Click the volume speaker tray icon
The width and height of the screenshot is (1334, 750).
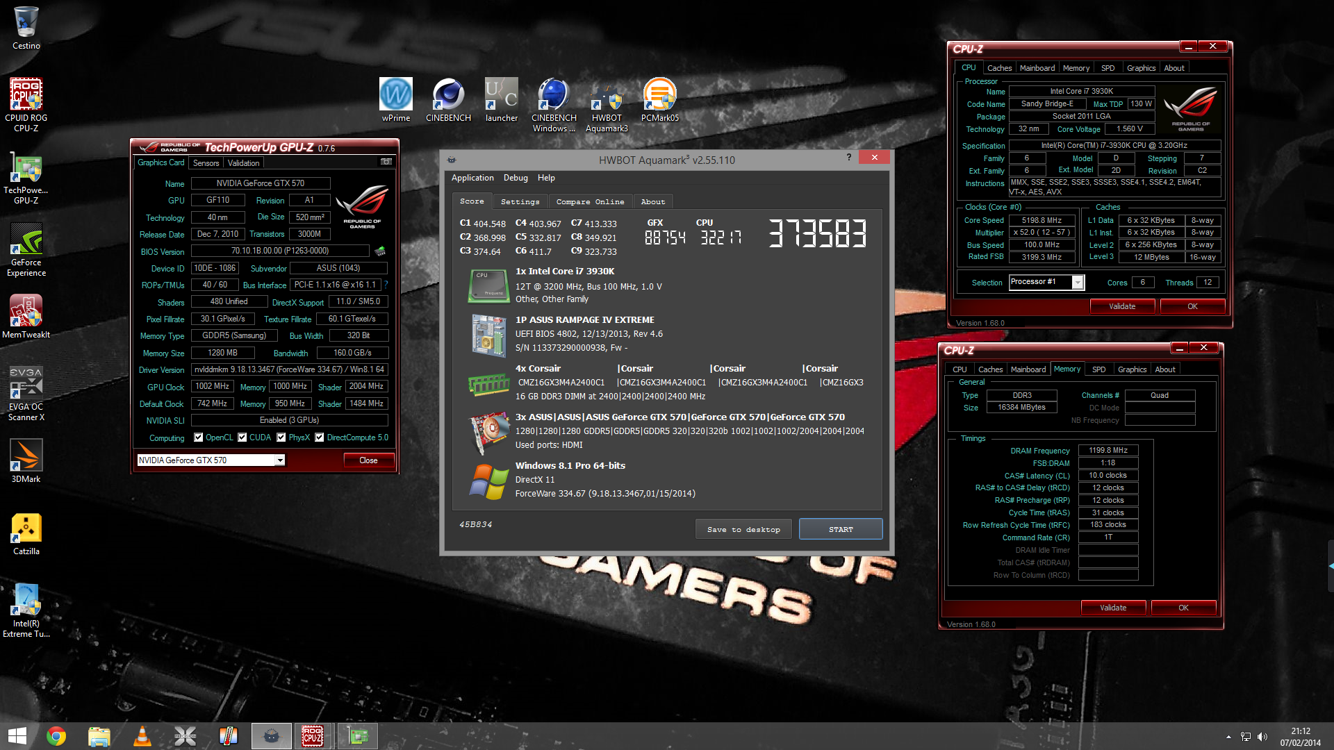coord(1262,737)
